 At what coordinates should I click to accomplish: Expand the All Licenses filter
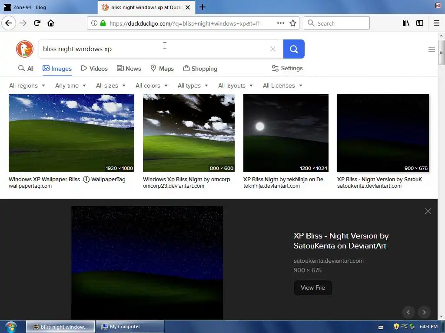(x=282, y=85)
